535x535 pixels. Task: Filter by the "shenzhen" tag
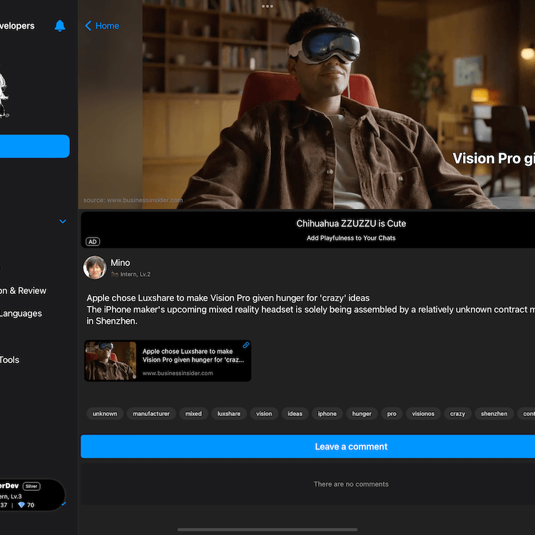click(x=494, y=414)
